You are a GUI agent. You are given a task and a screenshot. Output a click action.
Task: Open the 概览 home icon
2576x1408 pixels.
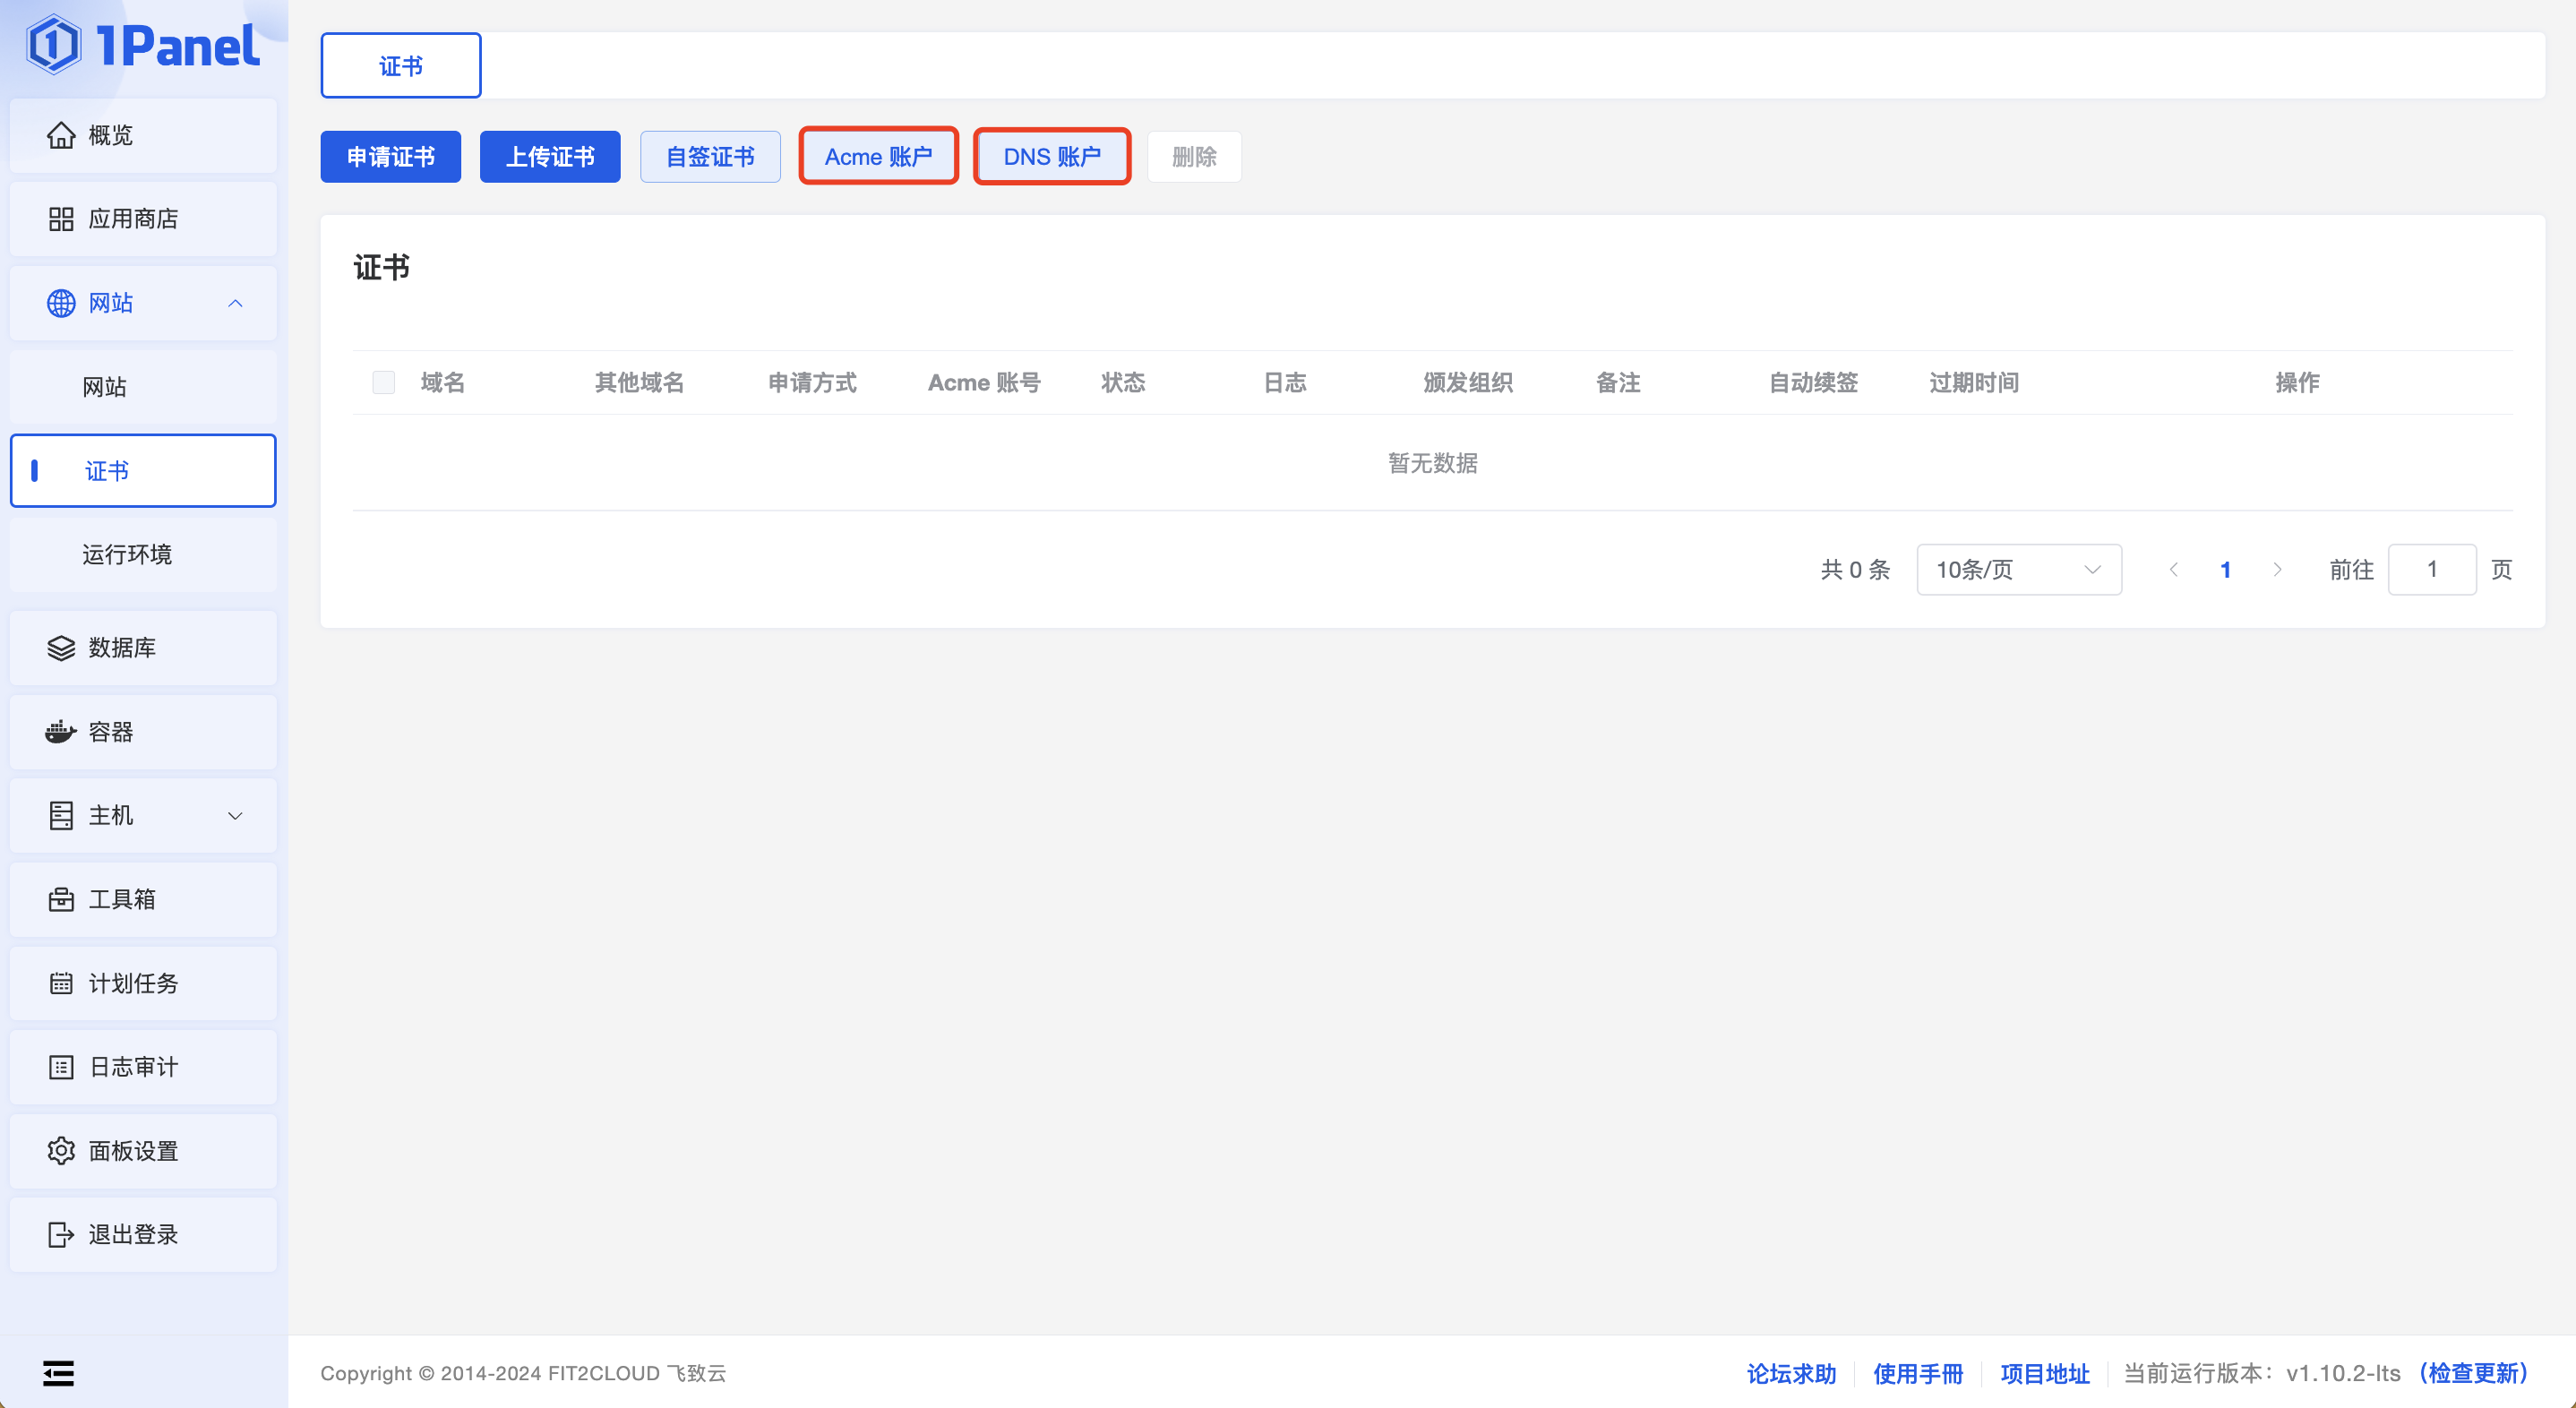61,135
